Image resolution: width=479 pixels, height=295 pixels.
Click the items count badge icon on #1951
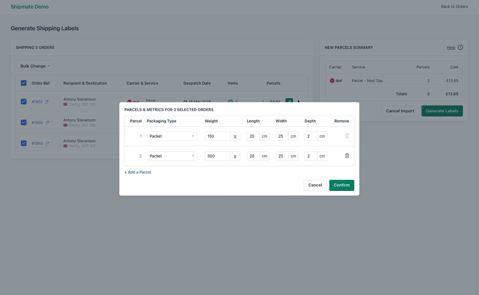(231, 102)
